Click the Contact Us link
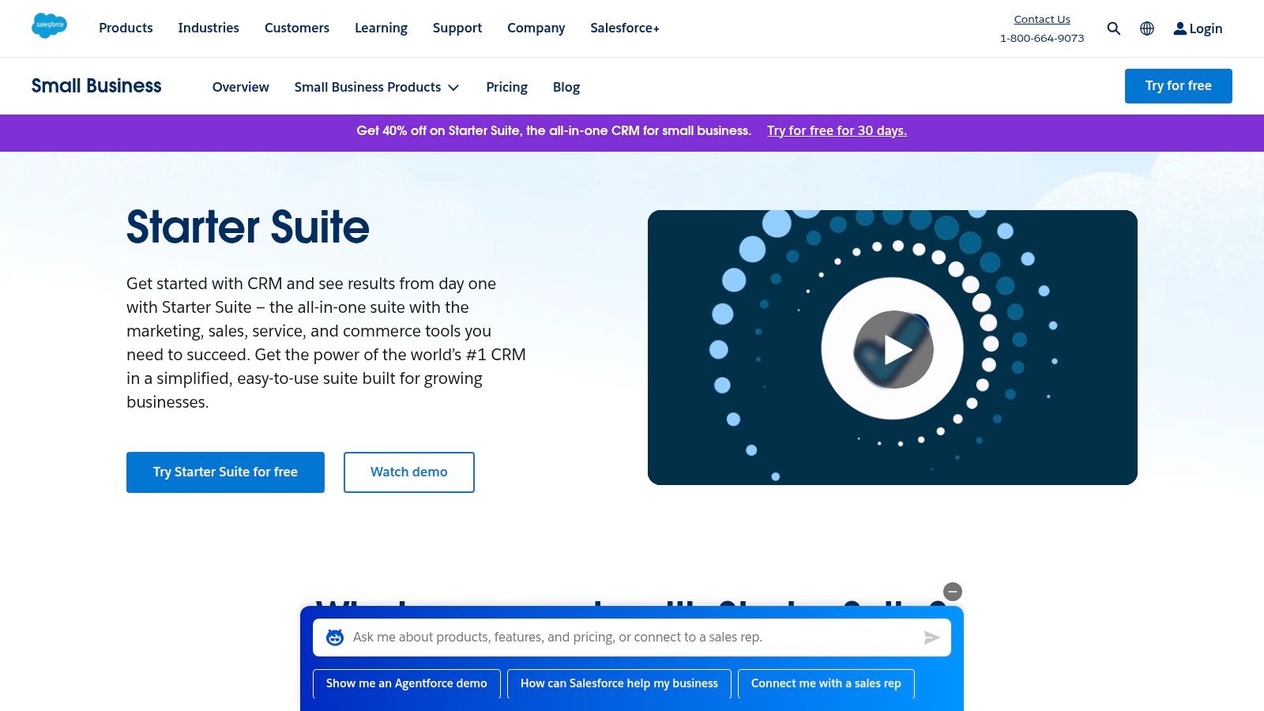This screenshot has width=1264, height=711. pos(1042,19)
